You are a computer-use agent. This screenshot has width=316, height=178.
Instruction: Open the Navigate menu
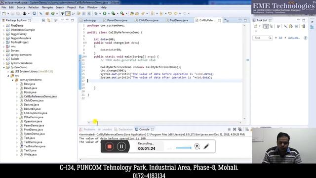(x=47, y=7)
